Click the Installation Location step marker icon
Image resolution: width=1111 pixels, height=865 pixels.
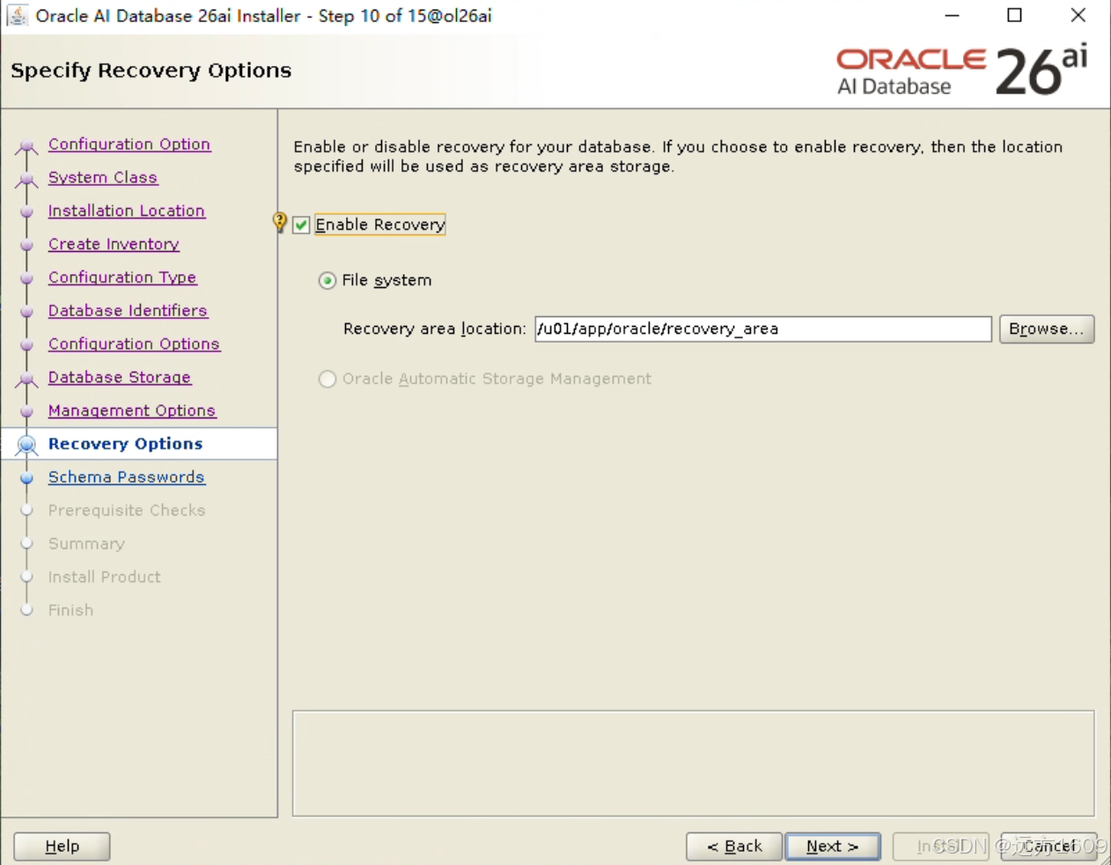(x=26, y=211)
